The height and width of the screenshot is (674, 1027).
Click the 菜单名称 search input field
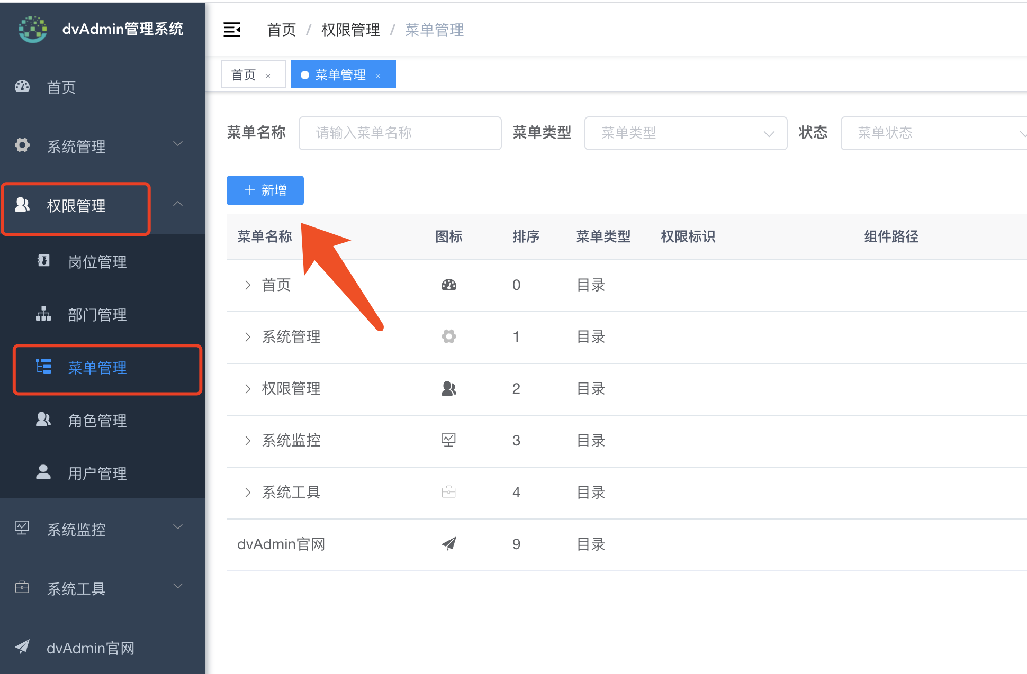point(400,133)
